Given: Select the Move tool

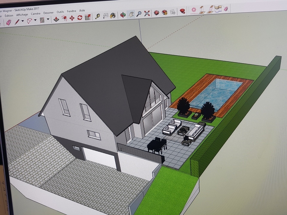Looking at the screenshot, I should [x=72, y=18].
